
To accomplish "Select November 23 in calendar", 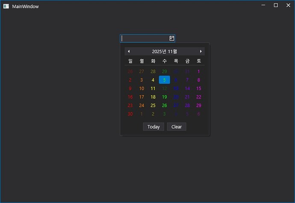I will point(130,105).
